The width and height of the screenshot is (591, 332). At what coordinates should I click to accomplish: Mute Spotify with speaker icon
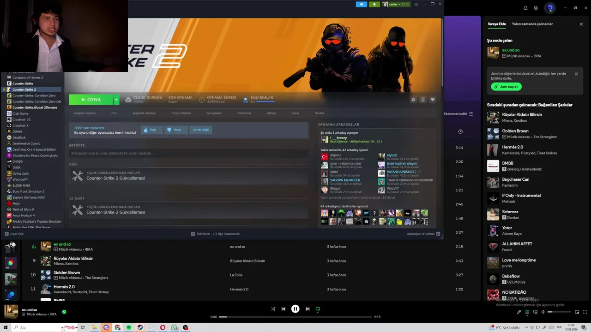[x=543, y=312]
